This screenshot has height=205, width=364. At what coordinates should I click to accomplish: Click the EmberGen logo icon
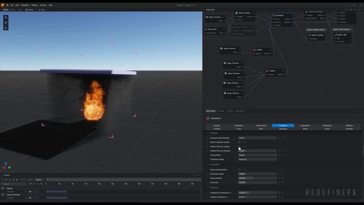coord(3,5)
